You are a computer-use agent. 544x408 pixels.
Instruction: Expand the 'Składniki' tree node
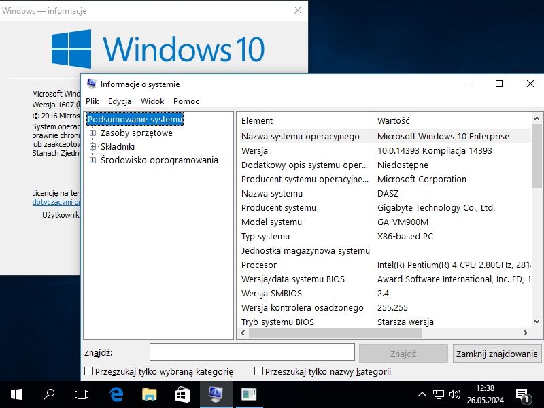[x=92, y=146]
